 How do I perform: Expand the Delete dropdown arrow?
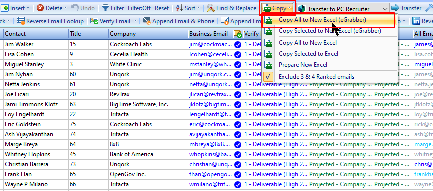coord(65,8)
